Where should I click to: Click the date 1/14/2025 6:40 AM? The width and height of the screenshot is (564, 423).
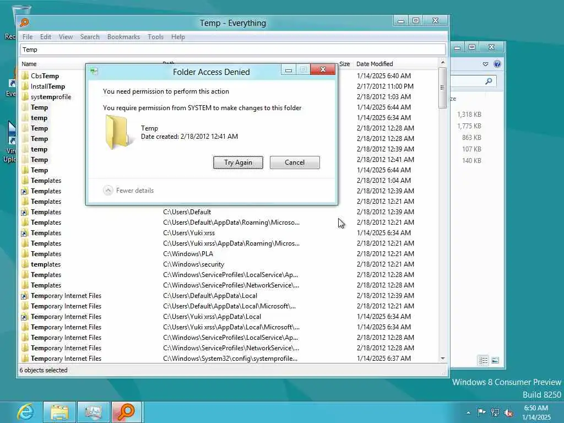(x=384, y=76)
